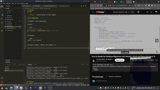
Task: Expand the env folder in explorer
Action: pyautogui.click(x=8, y=14)
